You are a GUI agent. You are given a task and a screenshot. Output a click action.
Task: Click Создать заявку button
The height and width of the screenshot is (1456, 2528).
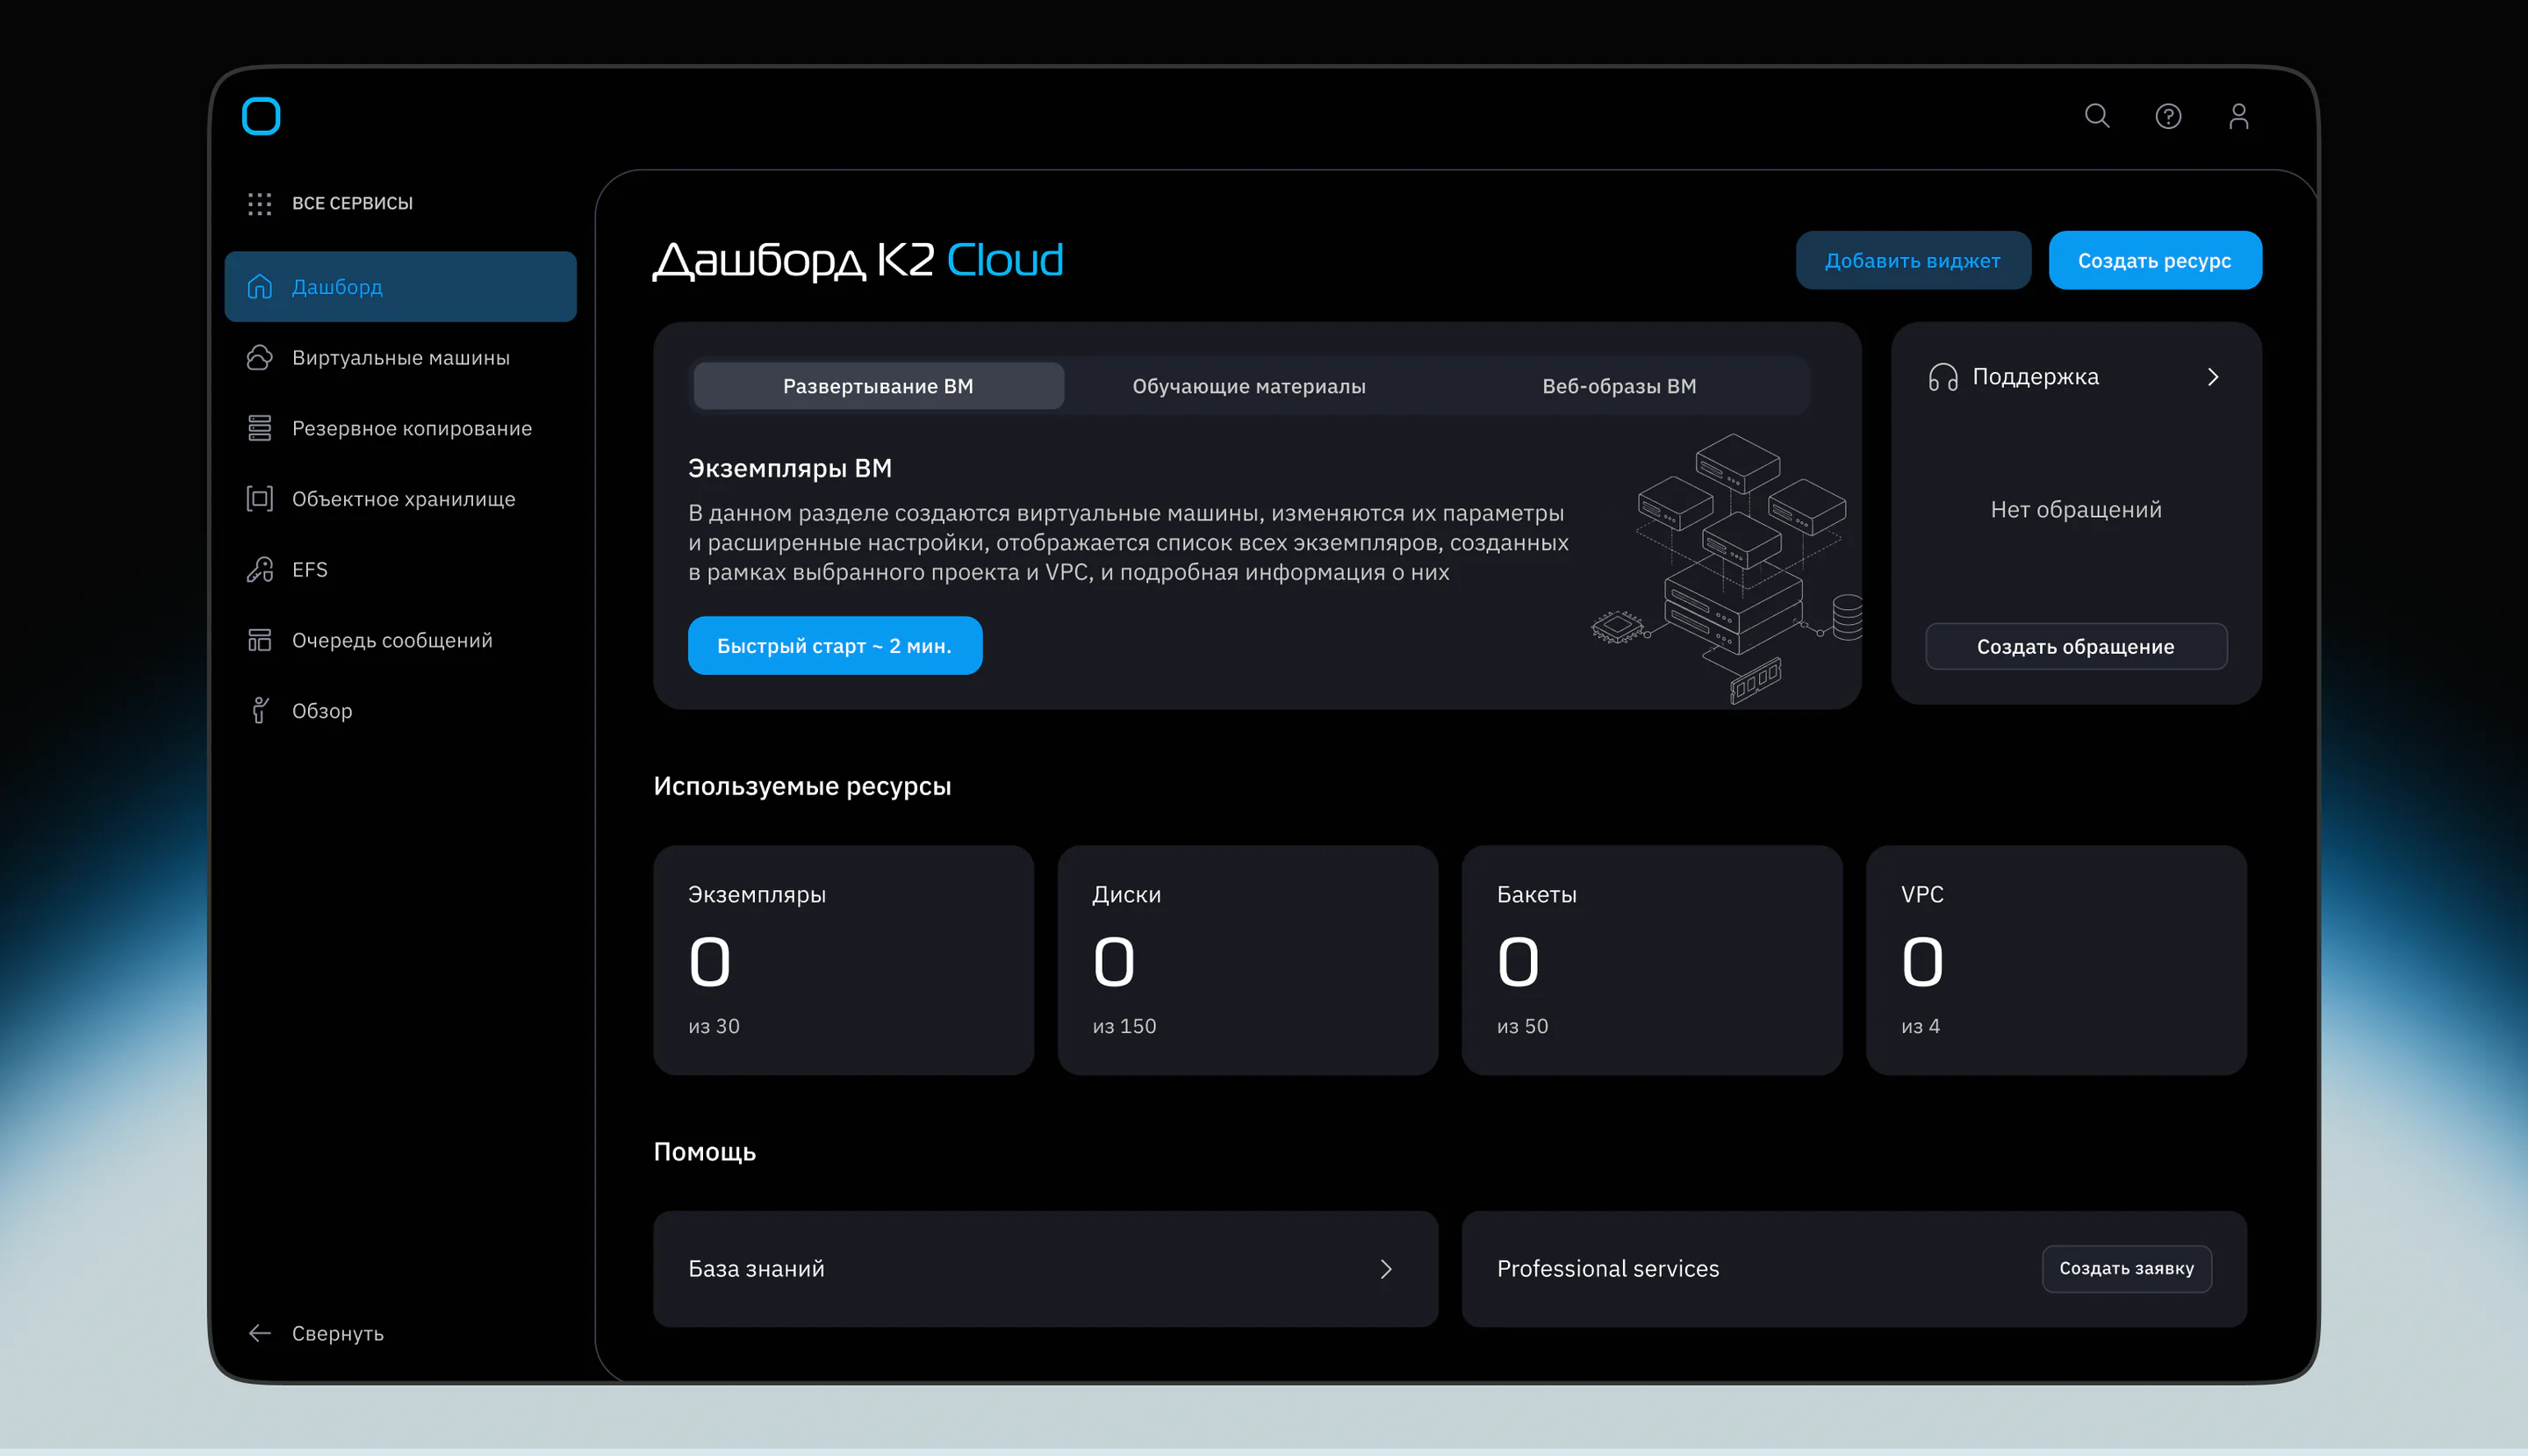point(2127,1269)
